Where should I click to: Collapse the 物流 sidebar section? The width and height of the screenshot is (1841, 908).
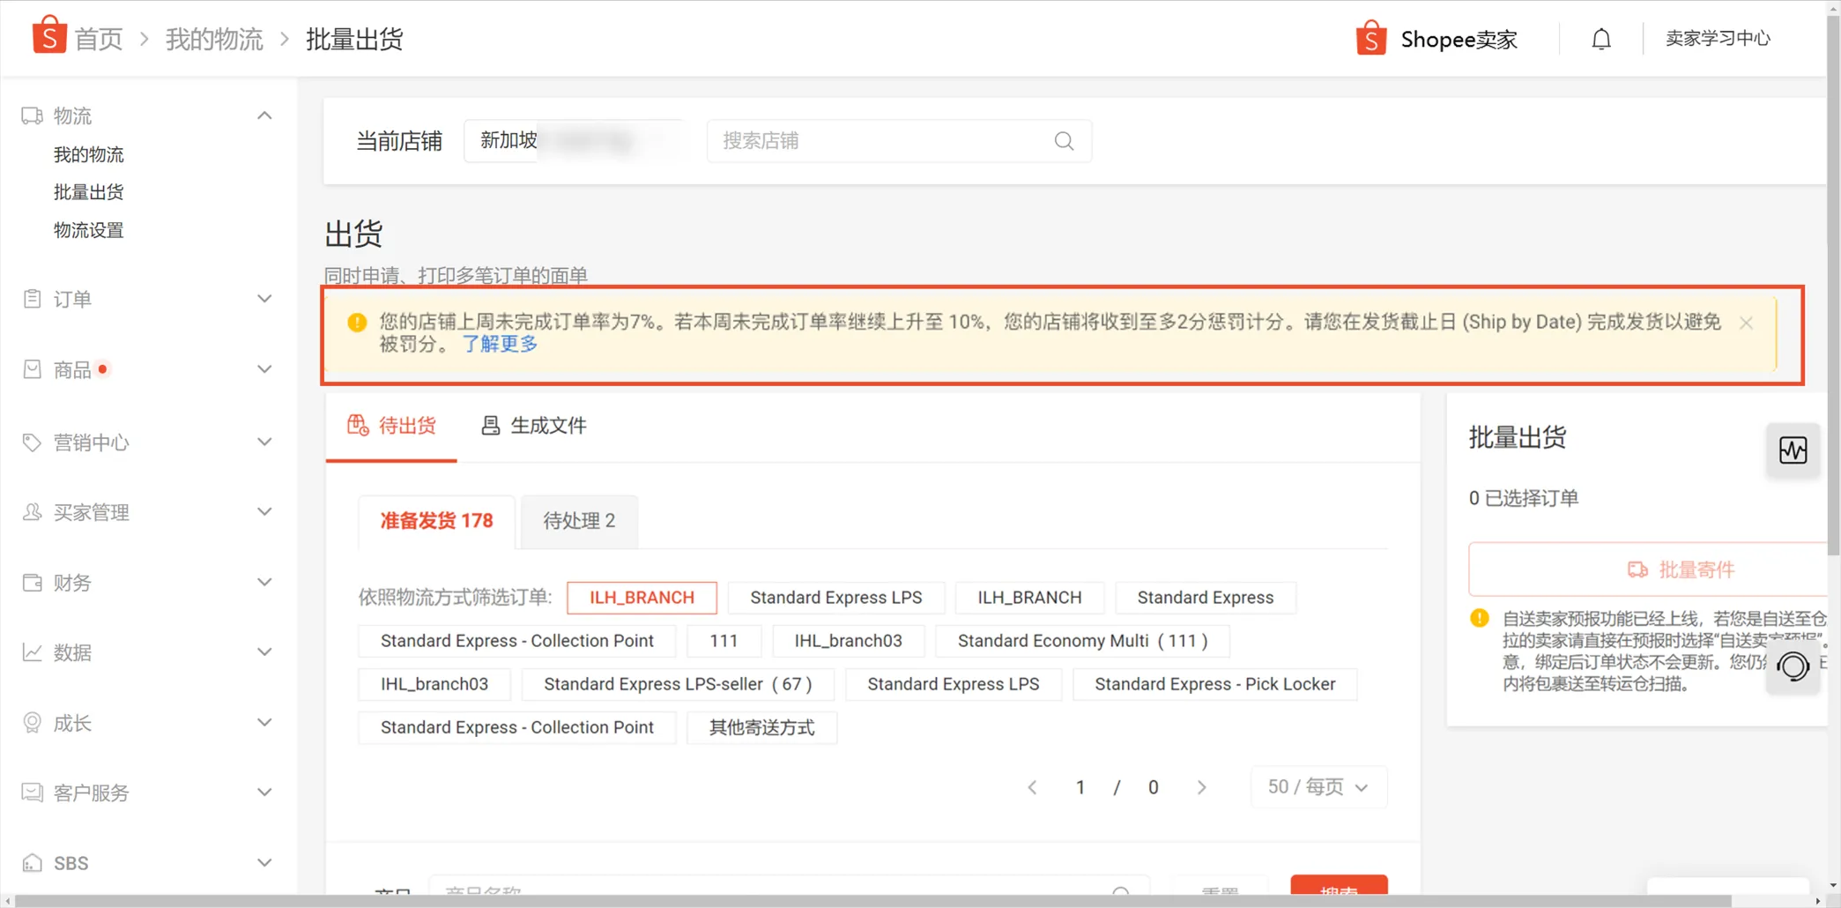(x=264, y=115)
